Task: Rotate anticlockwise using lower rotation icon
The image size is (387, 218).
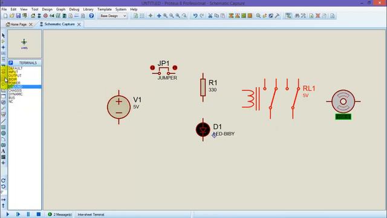Action: [3, 187]
